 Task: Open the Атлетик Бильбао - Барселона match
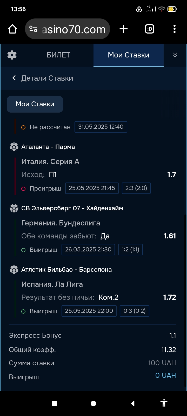[x=66, y=270]
